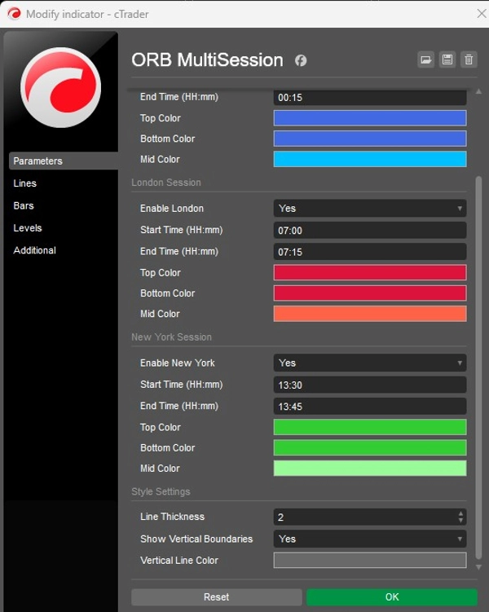
Task: Expand the Enable New York dropdown
Action: coord(370,363)
